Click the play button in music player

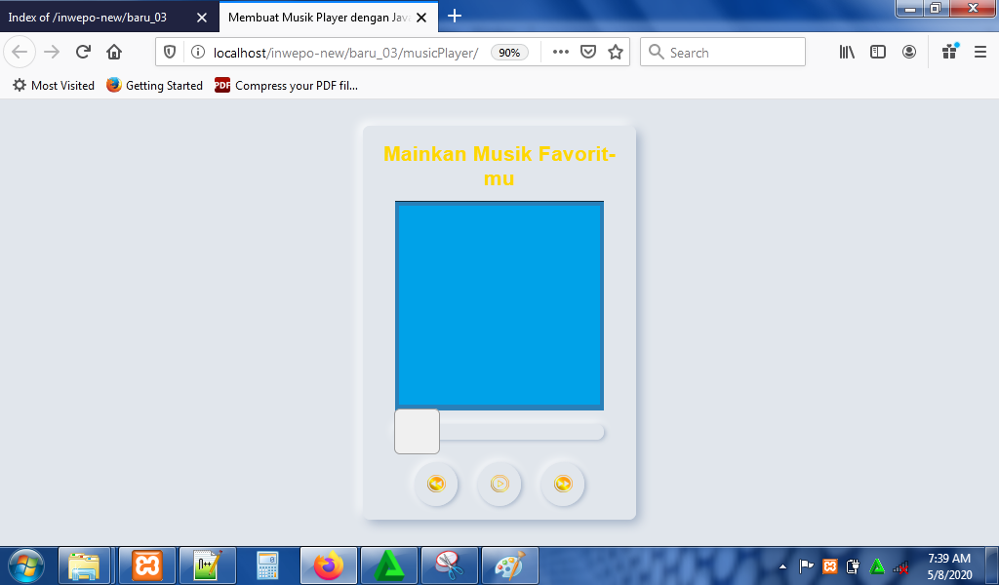(x=499, y=484)
